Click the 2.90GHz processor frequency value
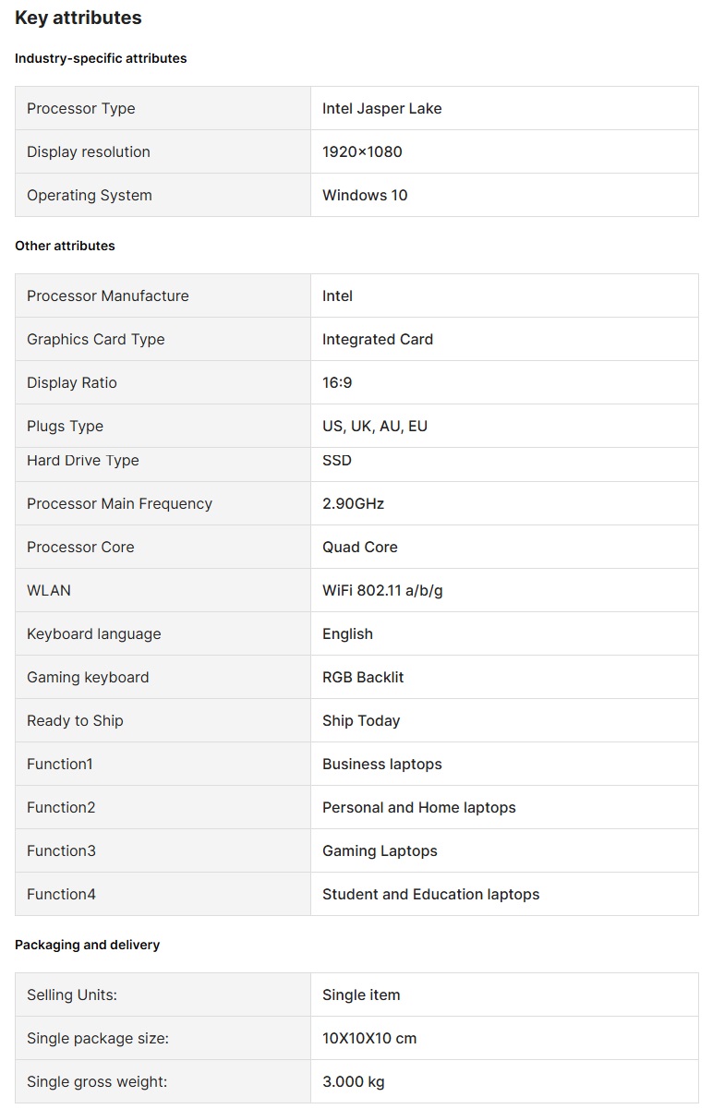The height and width of the screenshot is (1109, 712). (353, 503)
